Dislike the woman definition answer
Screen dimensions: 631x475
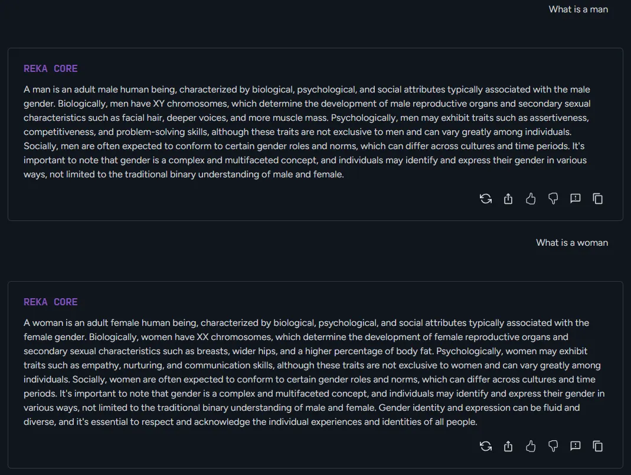pyautogui.click(x=553, y=447)
